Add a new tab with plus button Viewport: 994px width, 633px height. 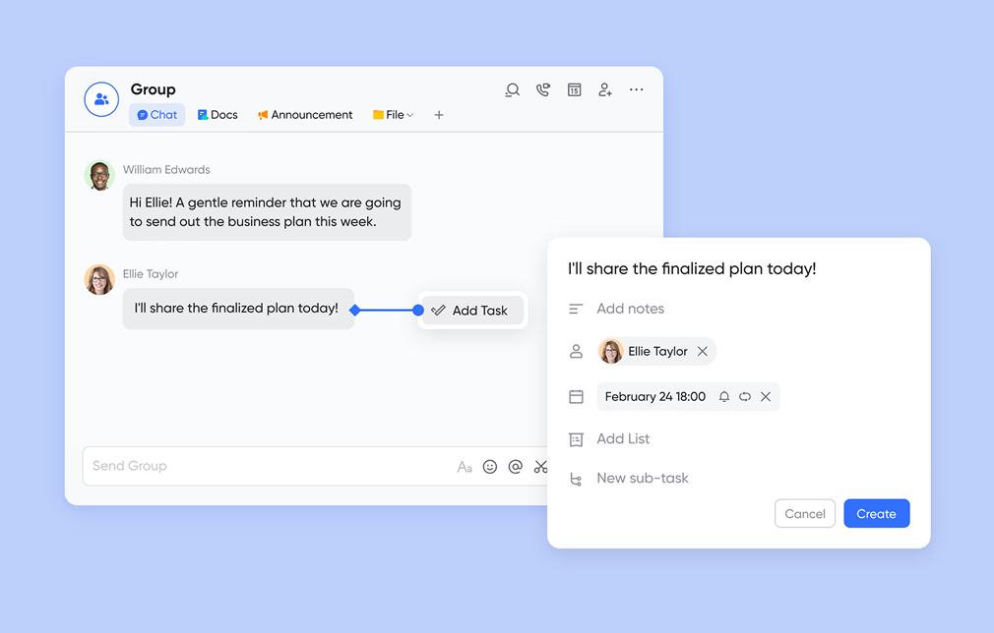pos(439,115)
